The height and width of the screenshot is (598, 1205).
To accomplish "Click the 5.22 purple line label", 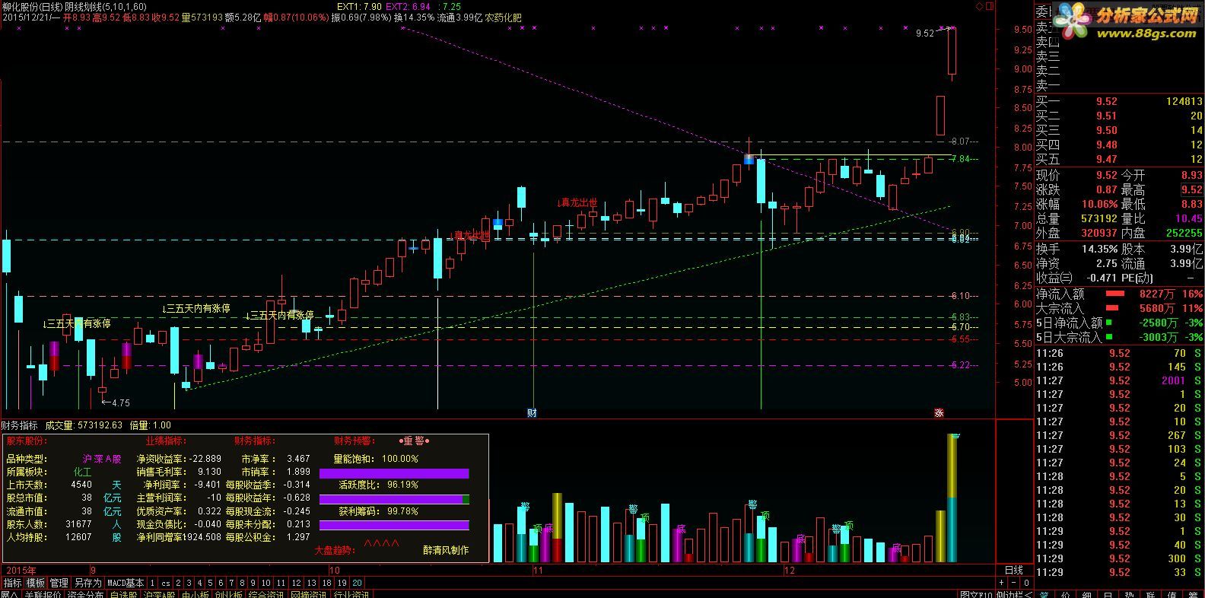I will tap(960, 365).
